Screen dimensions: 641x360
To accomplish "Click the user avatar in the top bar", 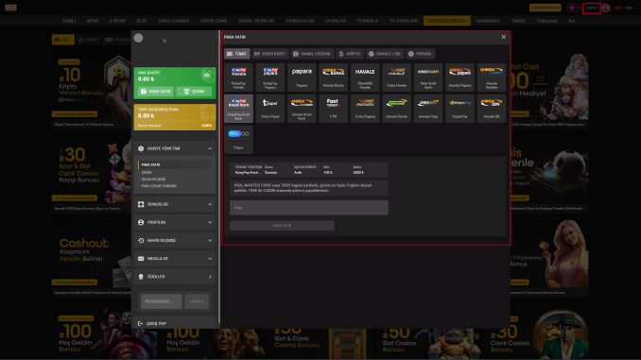I will point(606,8).
